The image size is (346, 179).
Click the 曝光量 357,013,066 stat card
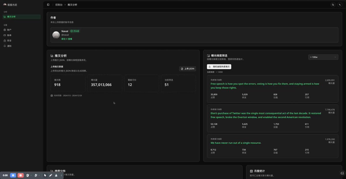pyautogui.click(x=105, y=83)
